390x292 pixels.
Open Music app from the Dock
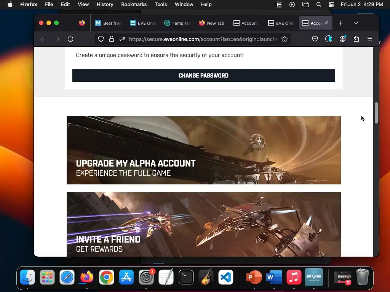[x=294, y=277]
